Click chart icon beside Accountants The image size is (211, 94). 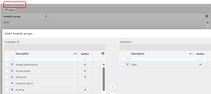(x=12, y=71)
